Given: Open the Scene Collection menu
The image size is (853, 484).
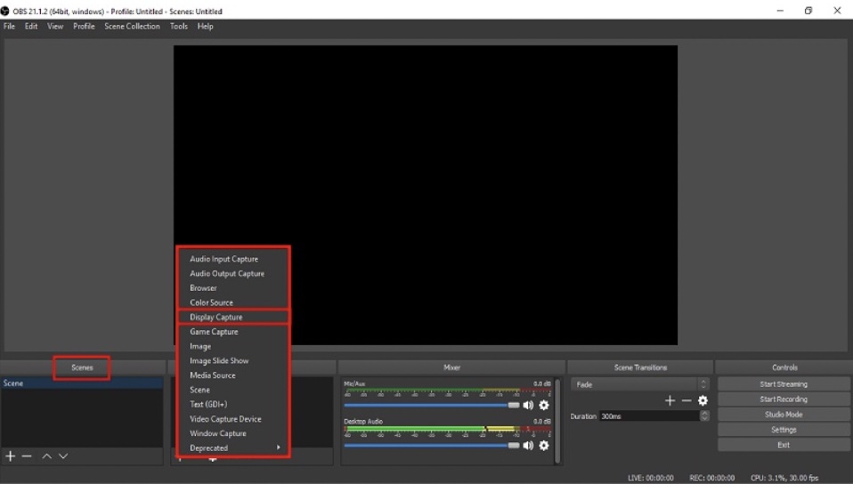Looking at the screenshot, I should pos(132,27).
